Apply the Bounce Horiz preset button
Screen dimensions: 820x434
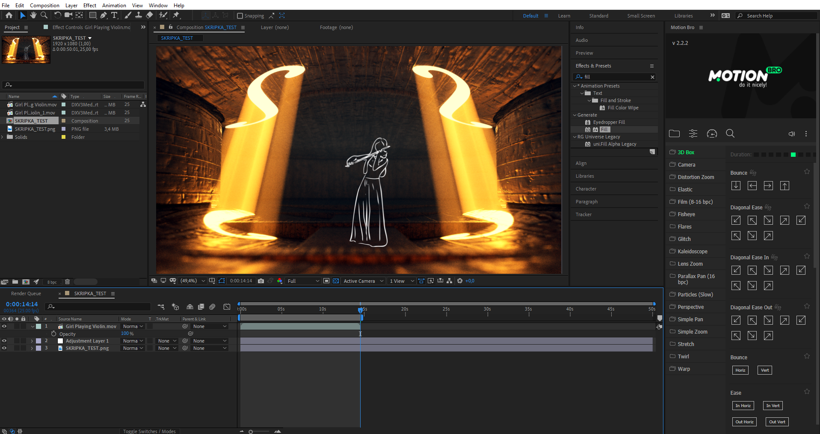[x=740, y=370]
